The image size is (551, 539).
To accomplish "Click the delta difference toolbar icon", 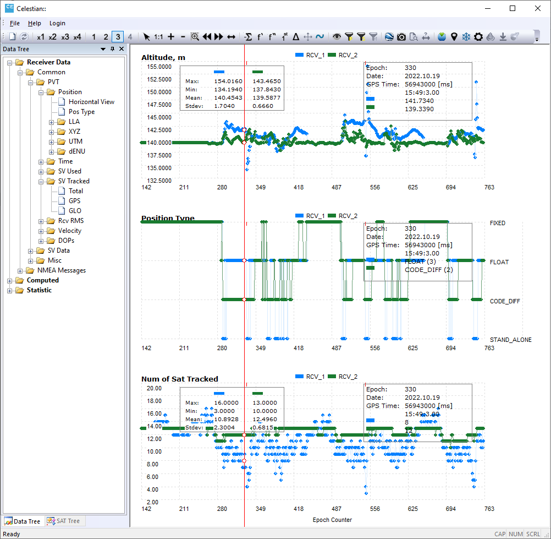I will tap(296, 37).
